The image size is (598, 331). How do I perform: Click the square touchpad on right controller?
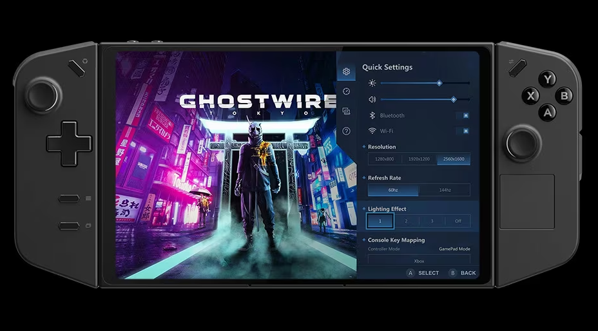pyautogui.click(x=527, y=202)
